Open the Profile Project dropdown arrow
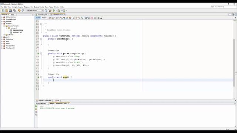The width and height of the screenshot is (237, 133). click(66, 10)
